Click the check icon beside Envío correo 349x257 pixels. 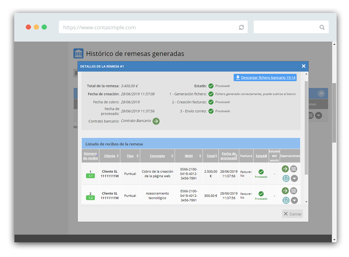point(211,111)
